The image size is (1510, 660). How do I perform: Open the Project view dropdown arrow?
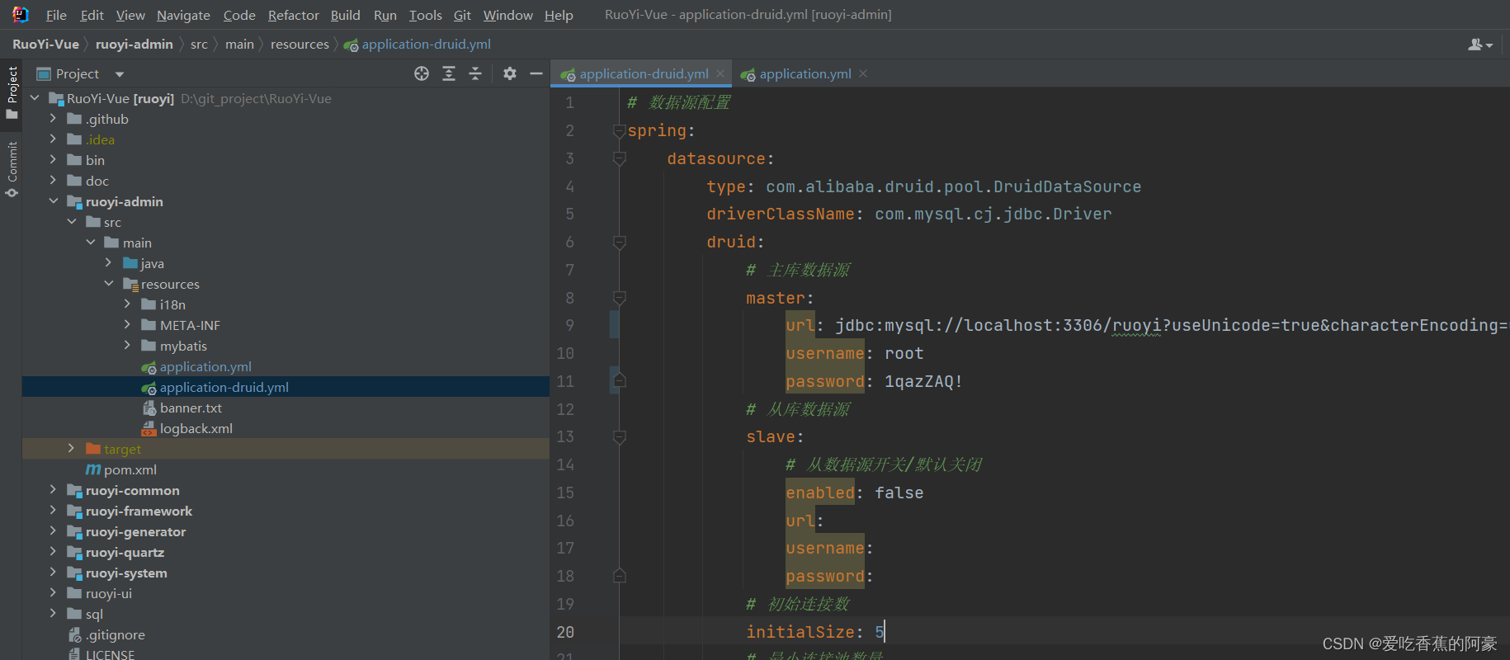[120, 74]
